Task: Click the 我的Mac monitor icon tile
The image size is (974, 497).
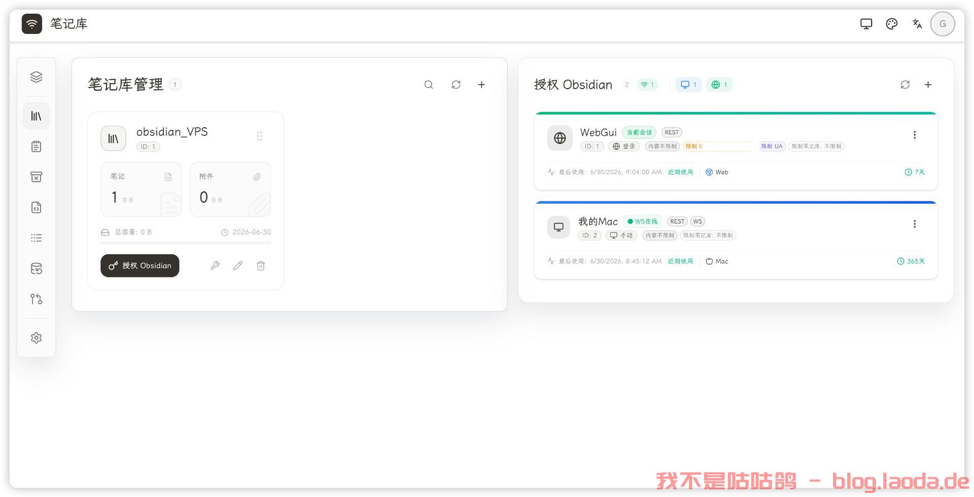Action: (x=559, y=227)
